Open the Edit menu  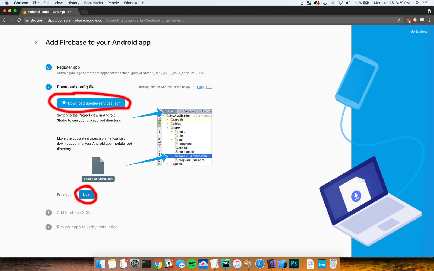click(x=46, y=3)
